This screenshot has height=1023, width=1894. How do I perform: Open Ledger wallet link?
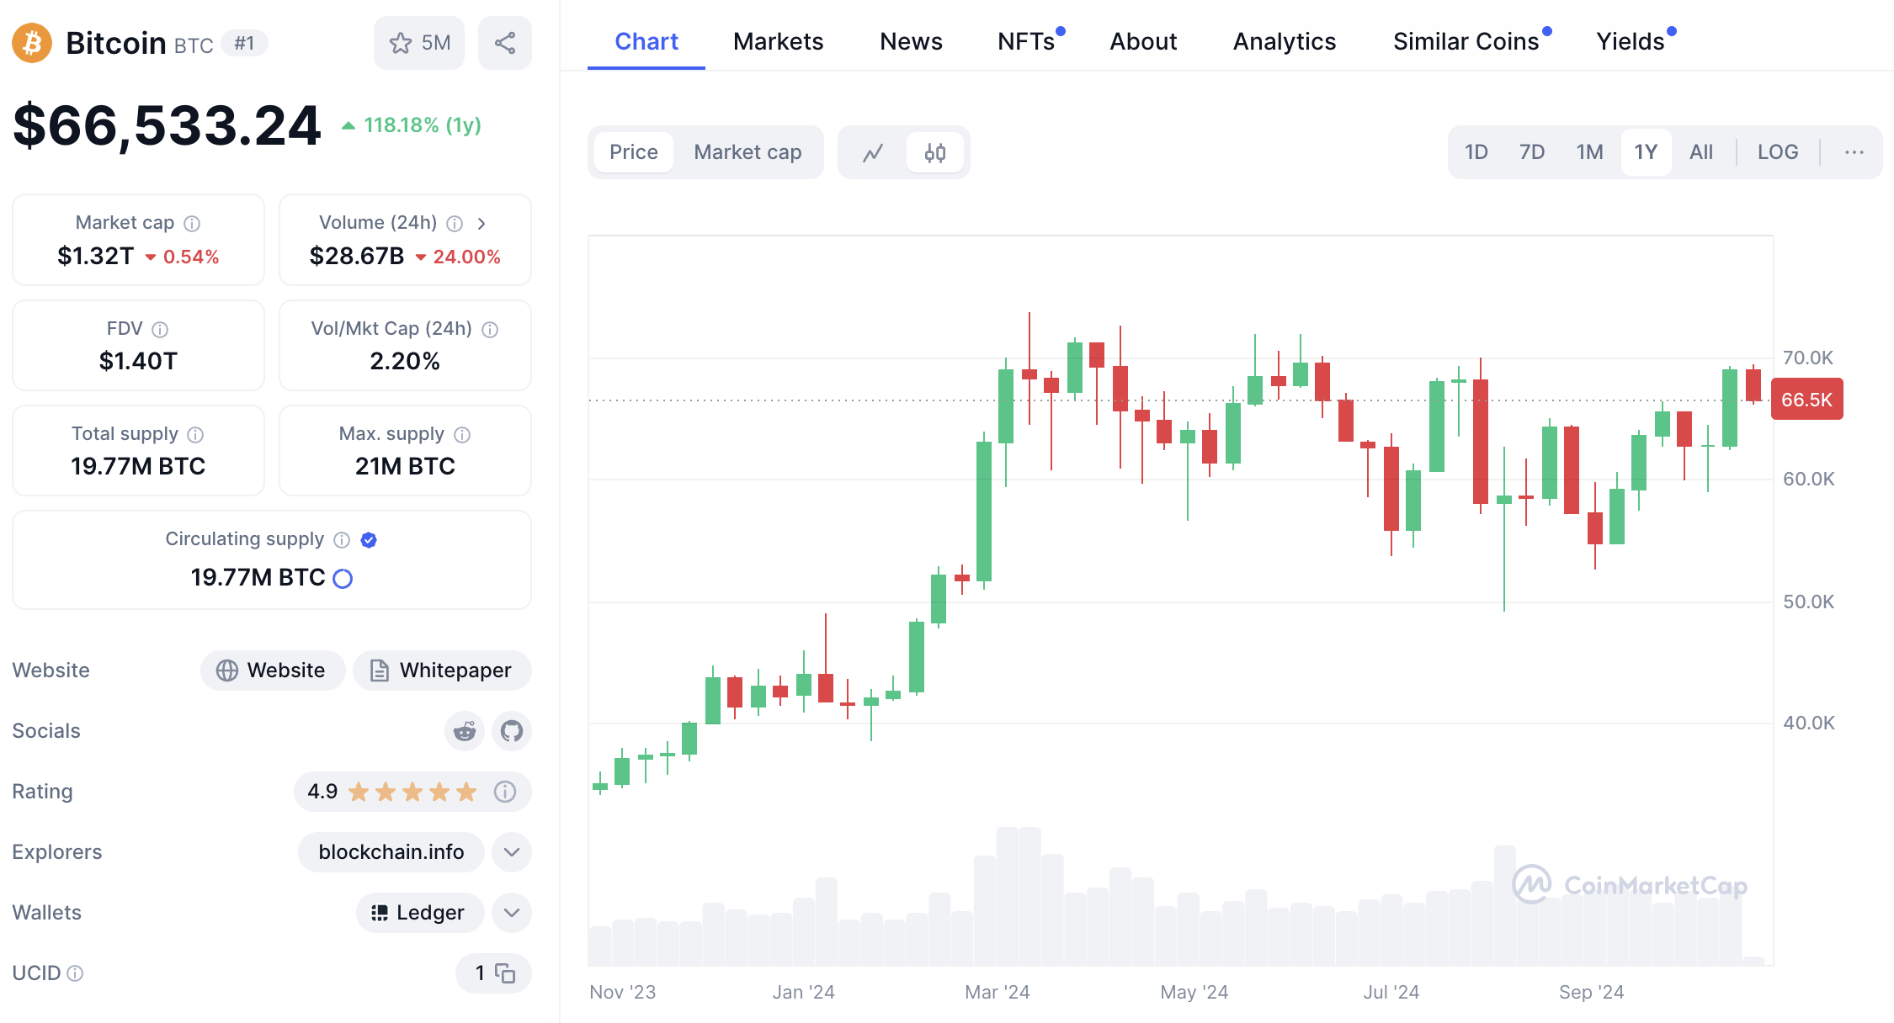click(420, 913)
